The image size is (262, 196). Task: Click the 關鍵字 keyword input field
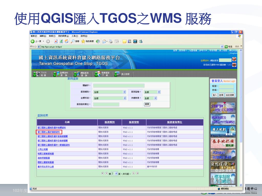click(x=119, y=86)
